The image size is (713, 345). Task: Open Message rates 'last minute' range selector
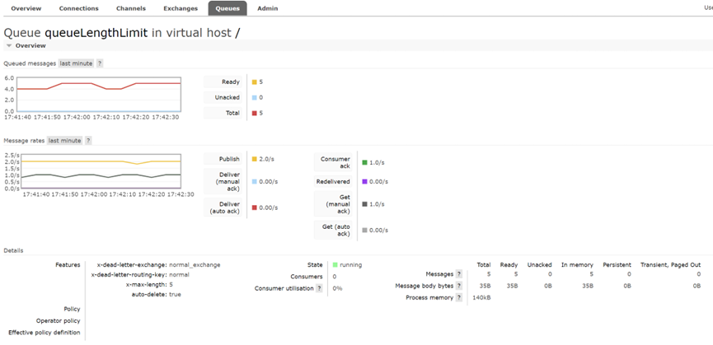click(x=64, y=141)
